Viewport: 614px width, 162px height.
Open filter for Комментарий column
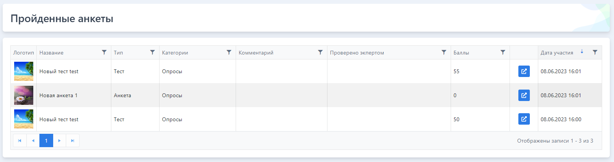point(320,52)
